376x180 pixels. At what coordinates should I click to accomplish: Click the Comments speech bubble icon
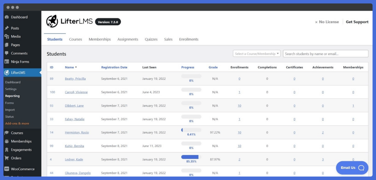(7, 53)
